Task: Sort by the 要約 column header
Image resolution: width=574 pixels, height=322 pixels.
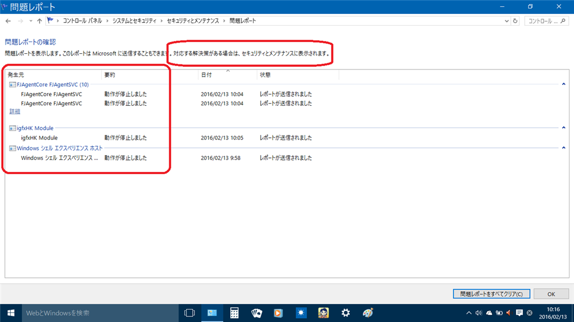Action: pyautogui.click(x=150, y=74)
